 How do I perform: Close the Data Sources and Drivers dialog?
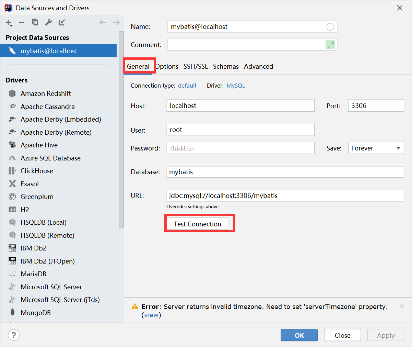coord(400,8)
